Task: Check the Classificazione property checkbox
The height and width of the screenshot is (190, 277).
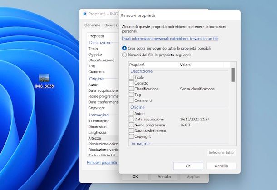Action: pos(131,89)
